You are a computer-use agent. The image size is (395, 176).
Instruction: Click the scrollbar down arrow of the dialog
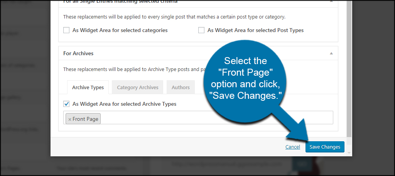click(x=349, y=153)
